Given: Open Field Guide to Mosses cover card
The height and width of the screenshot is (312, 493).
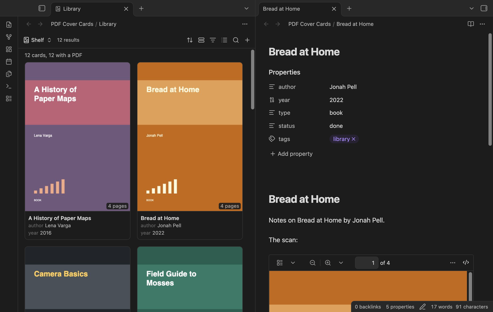Looking at the screenshot, I should click(190, 279).
